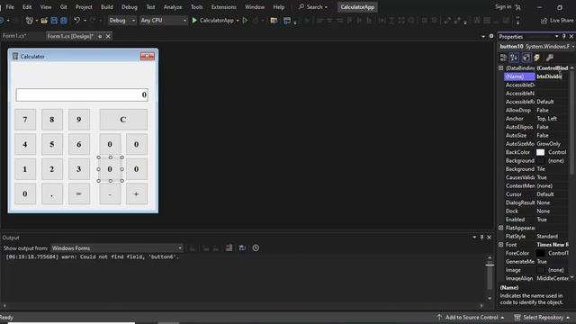Expand the Font property node

(500, 245)
